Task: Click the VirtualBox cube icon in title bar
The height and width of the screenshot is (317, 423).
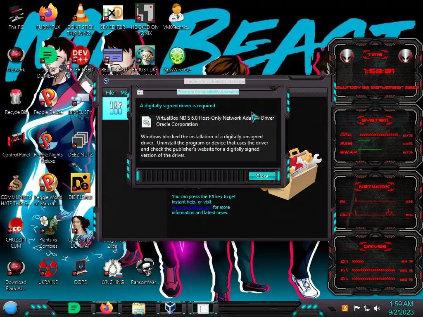Action: coord(106,81)
